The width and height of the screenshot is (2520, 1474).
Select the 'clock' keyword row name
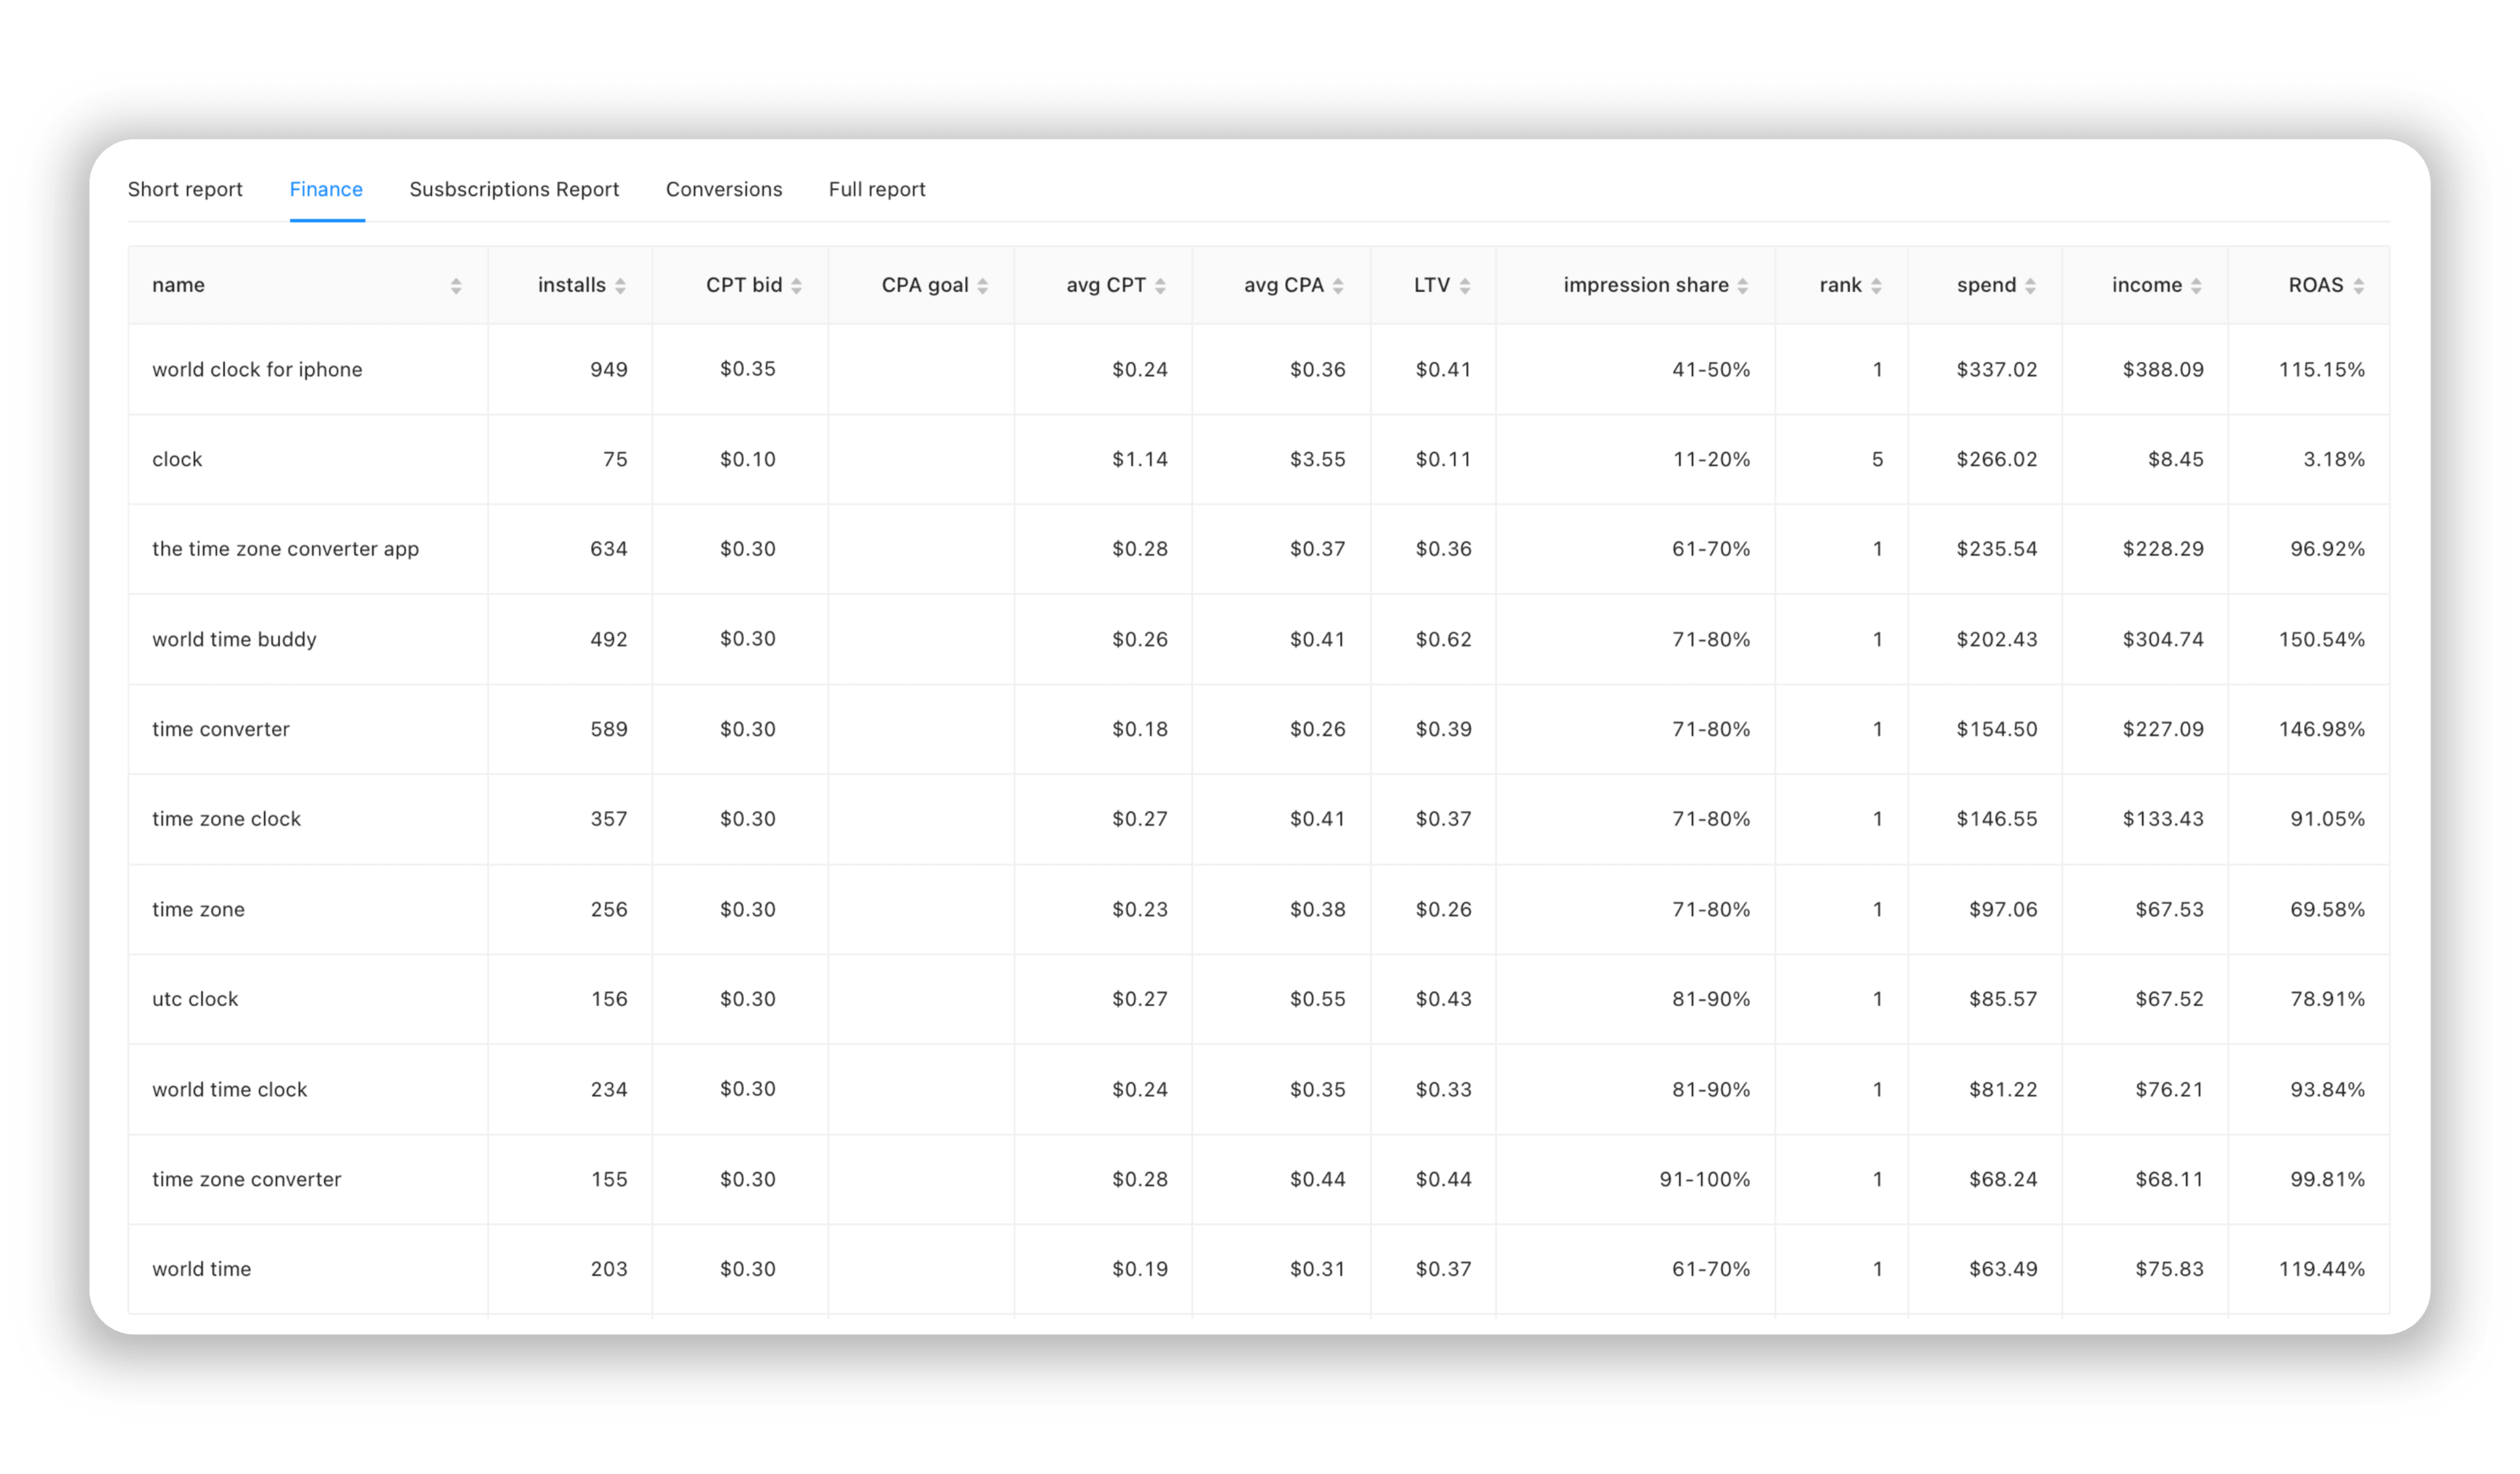click(x=177, y=459)
